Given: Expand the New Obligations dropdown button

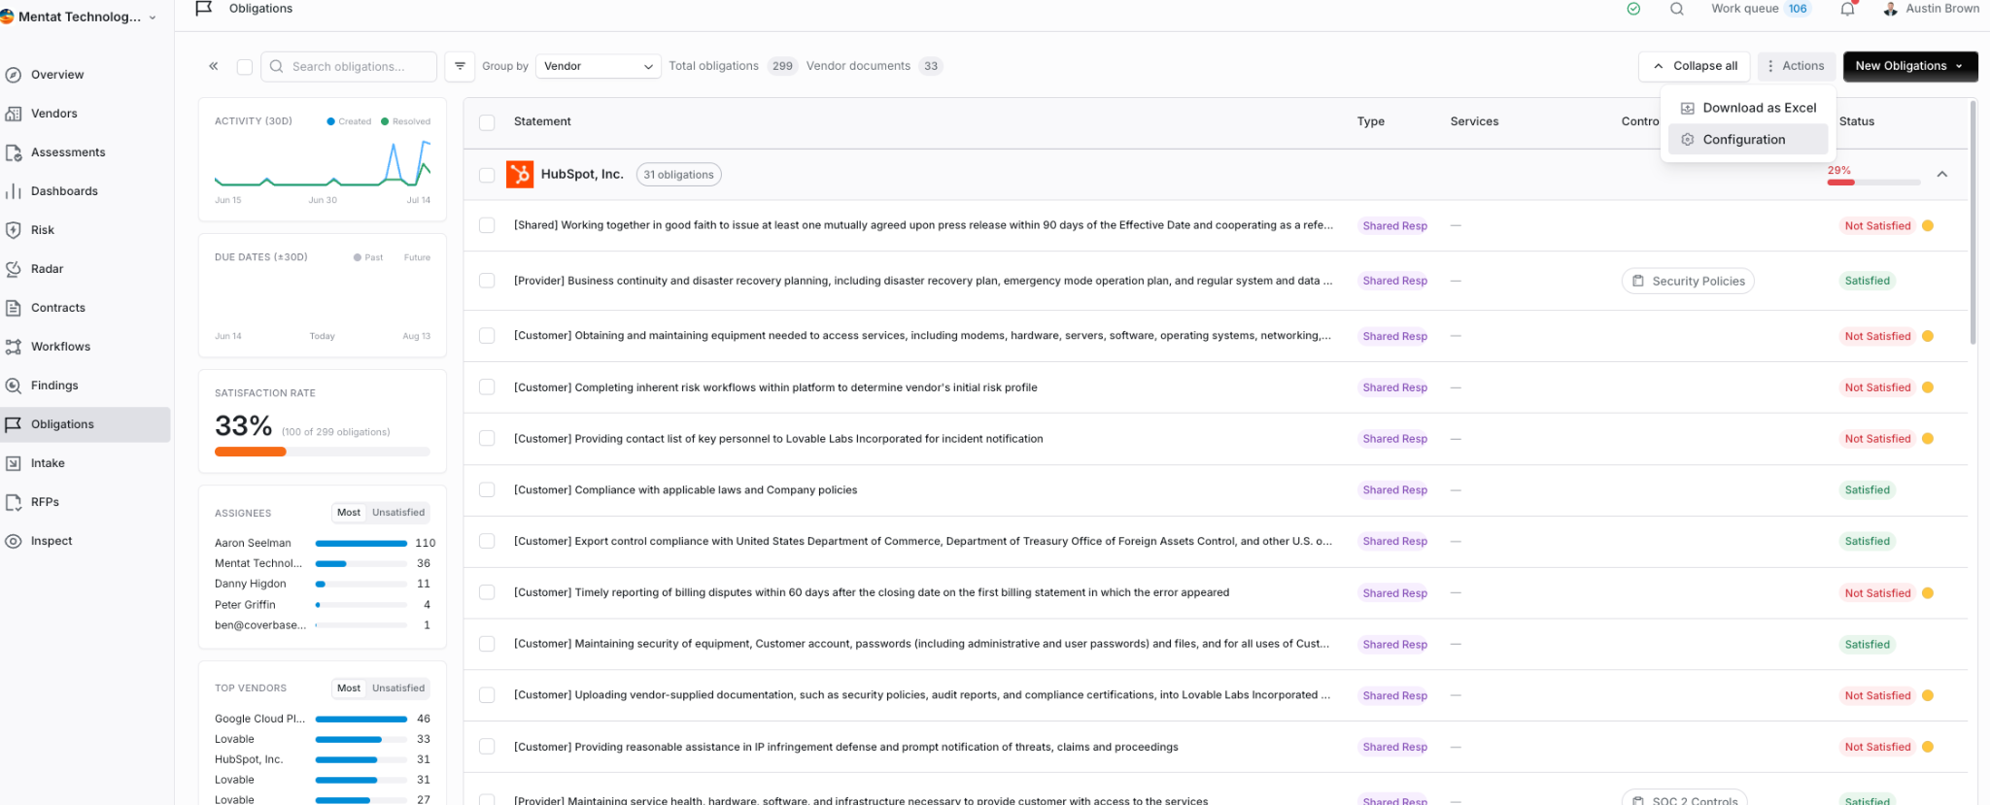Looking at the screenshot, I should tap(1910, 66).
